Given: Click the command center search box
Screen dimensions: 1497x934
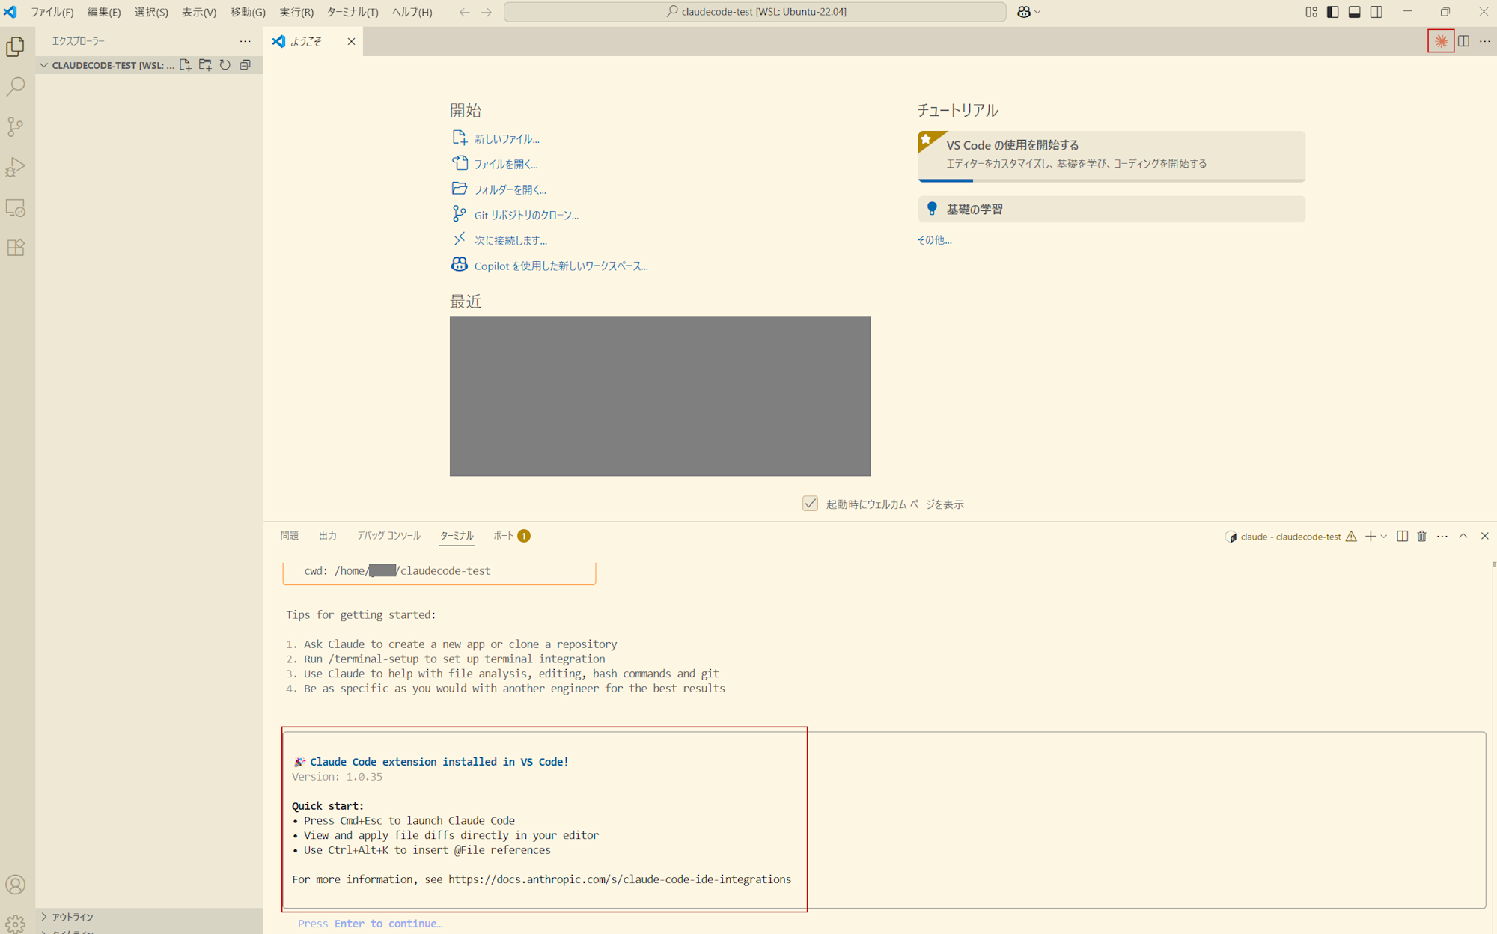Looking at the screenshot, I should coord(754,12).
